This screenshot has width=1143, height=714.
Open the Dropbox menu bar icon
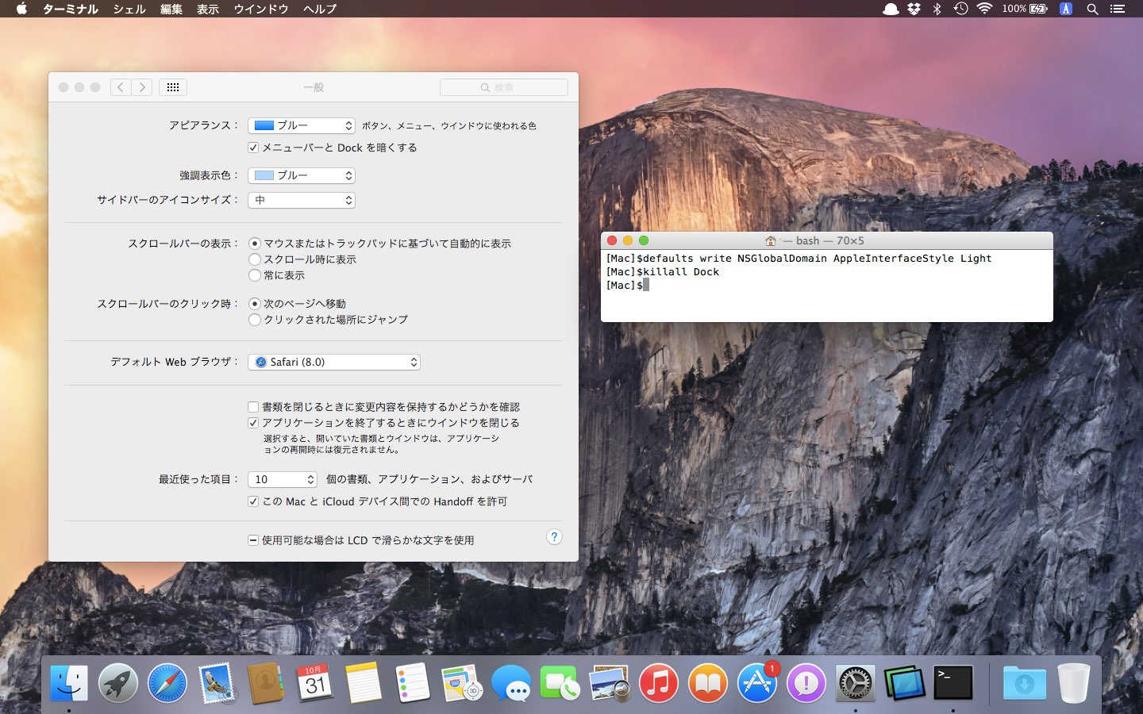(914, 9)
